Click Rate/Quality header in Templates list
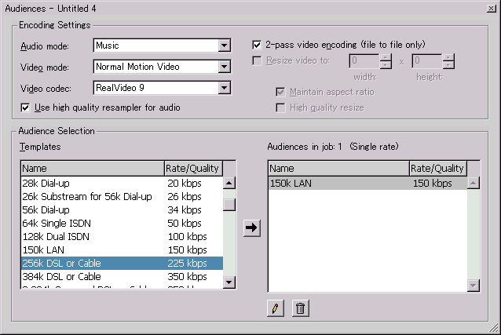501x335 pixels. point(192,168)
